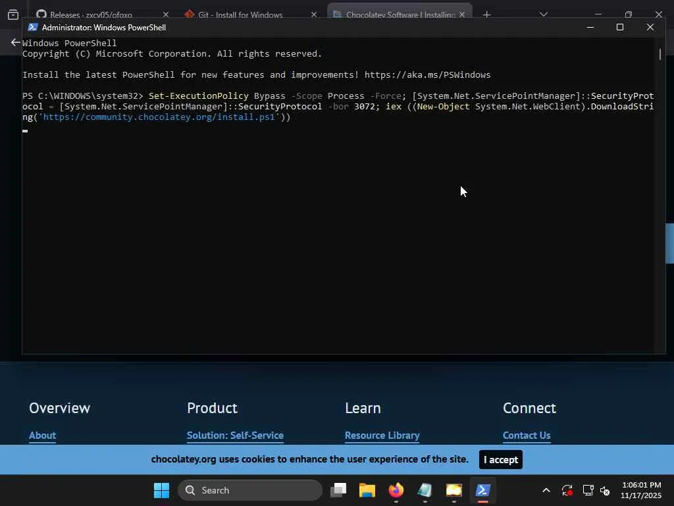Click the browser back arrow
This screenshot has width=674, height=506.
click(15, 42)
